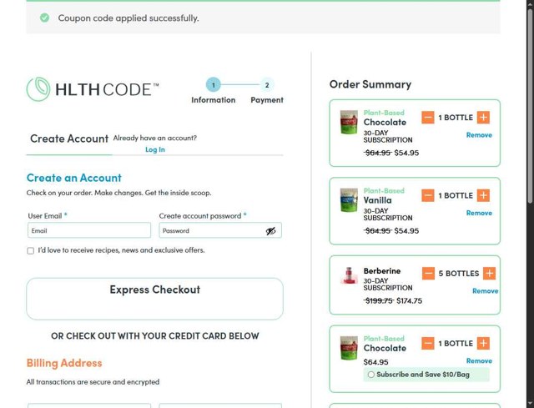The width and height of the screenshot is (534, 408).
Task: Remove Vanilla from the order
Action: click(479, 213)
